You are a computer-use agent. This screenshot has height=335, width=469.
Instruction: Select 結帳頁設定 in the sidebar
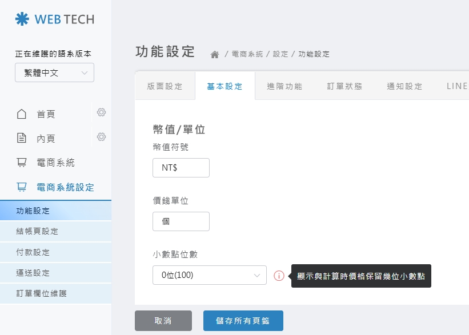37,231
